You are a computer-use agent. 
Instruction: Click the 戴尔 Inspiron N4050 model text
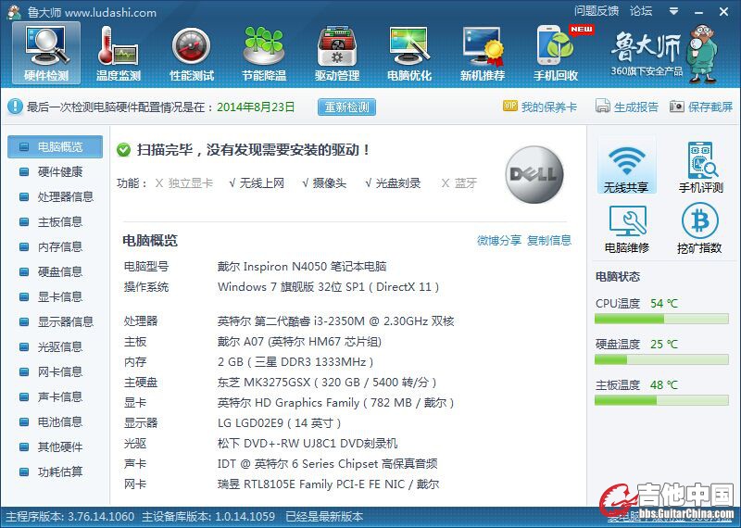point(302,267)
